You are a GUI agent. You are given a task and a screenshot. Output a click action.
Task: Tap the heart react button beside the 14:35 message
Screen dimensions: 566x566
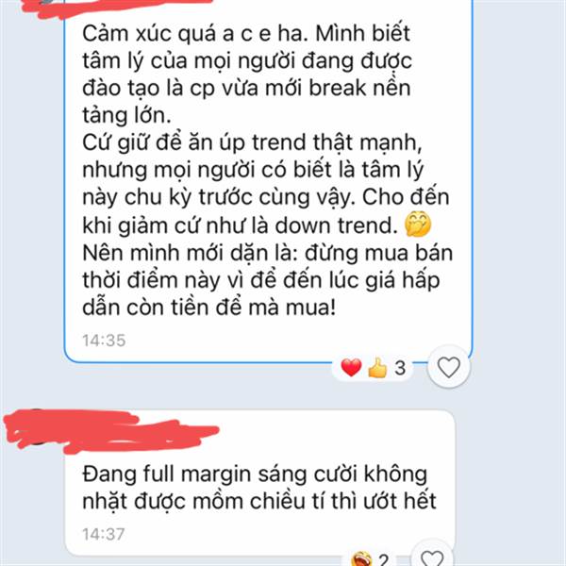[449, 367]
